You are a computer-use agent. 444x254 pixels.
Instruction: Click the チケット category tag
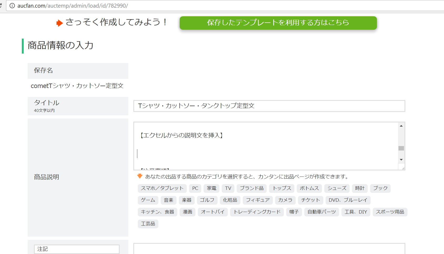311,200
